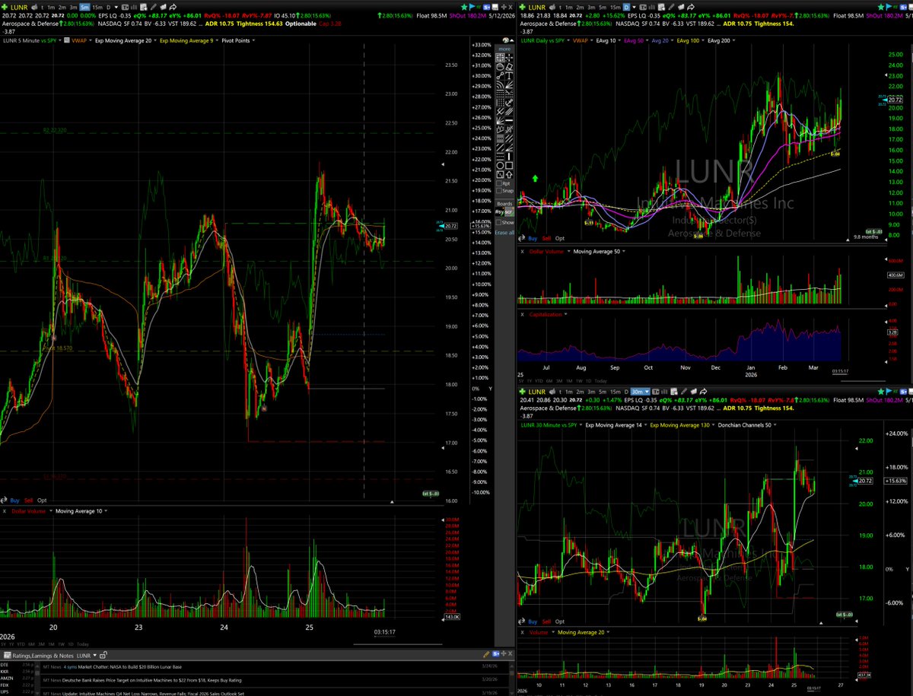Select the rectangle shape drawing tool
The height and width of the screenshot is (696, 913).
(509, 165)
